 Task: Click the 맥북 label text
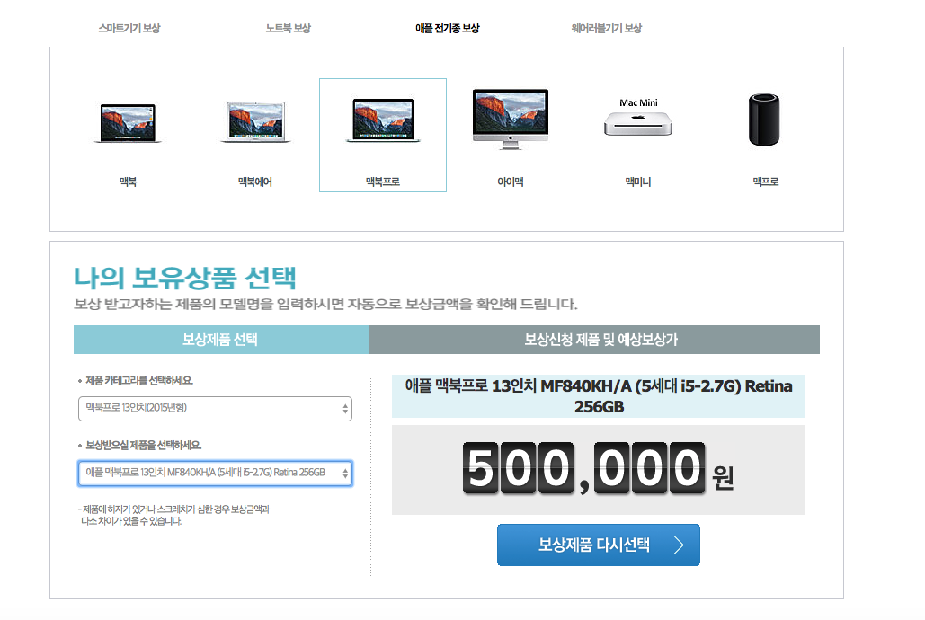(128, 182)
